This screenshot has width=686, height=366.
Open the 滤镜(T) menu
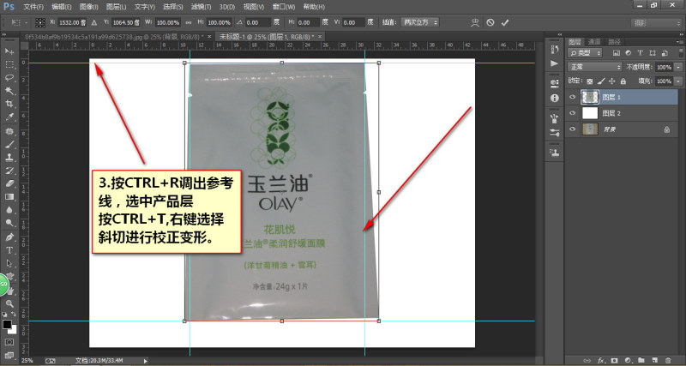click(x=201, y=7)
